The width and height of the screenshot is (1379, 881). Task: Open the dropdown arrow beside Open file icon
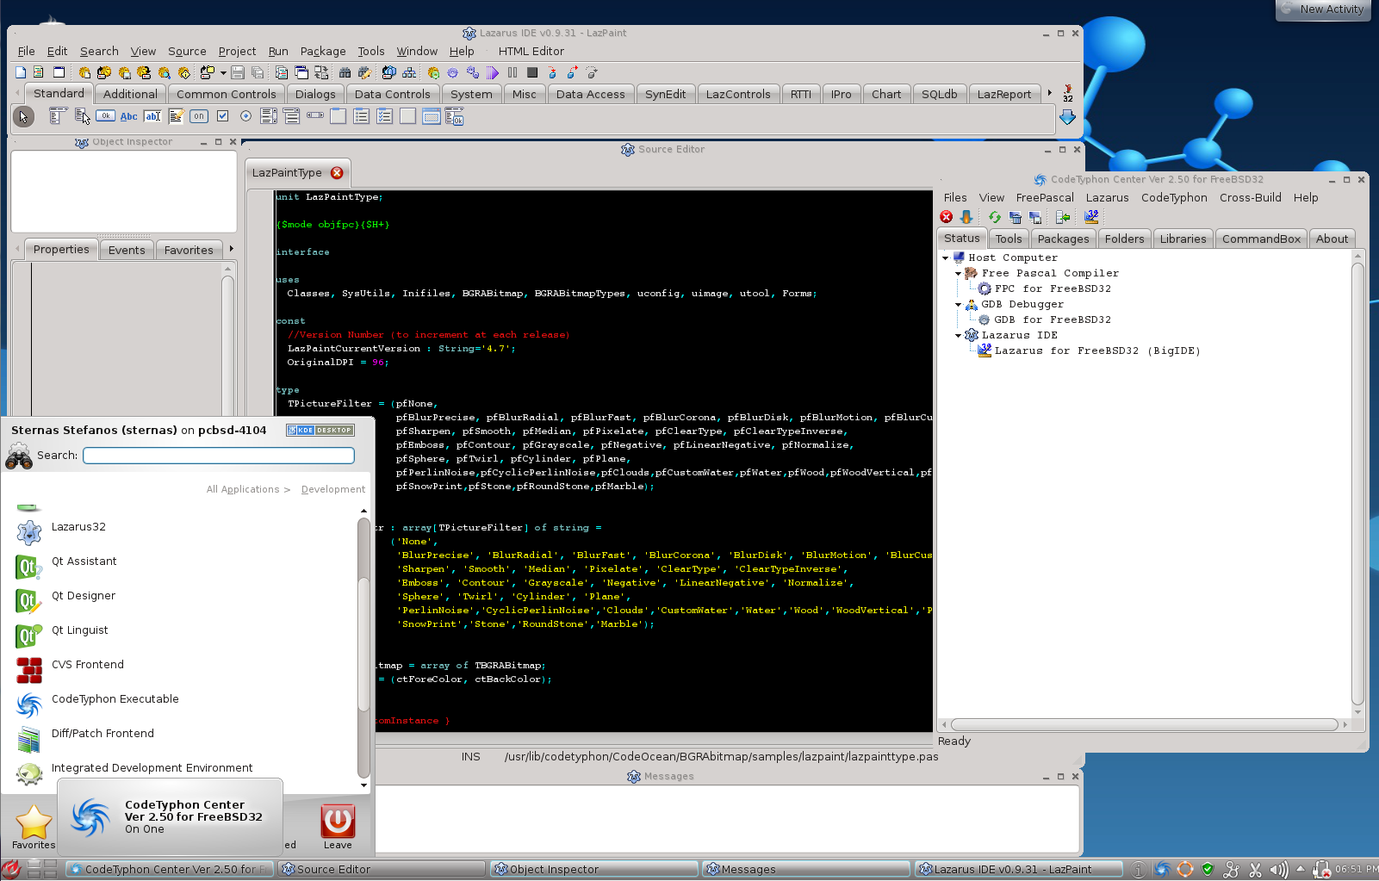pyautogui.click(x=223, y=72)
